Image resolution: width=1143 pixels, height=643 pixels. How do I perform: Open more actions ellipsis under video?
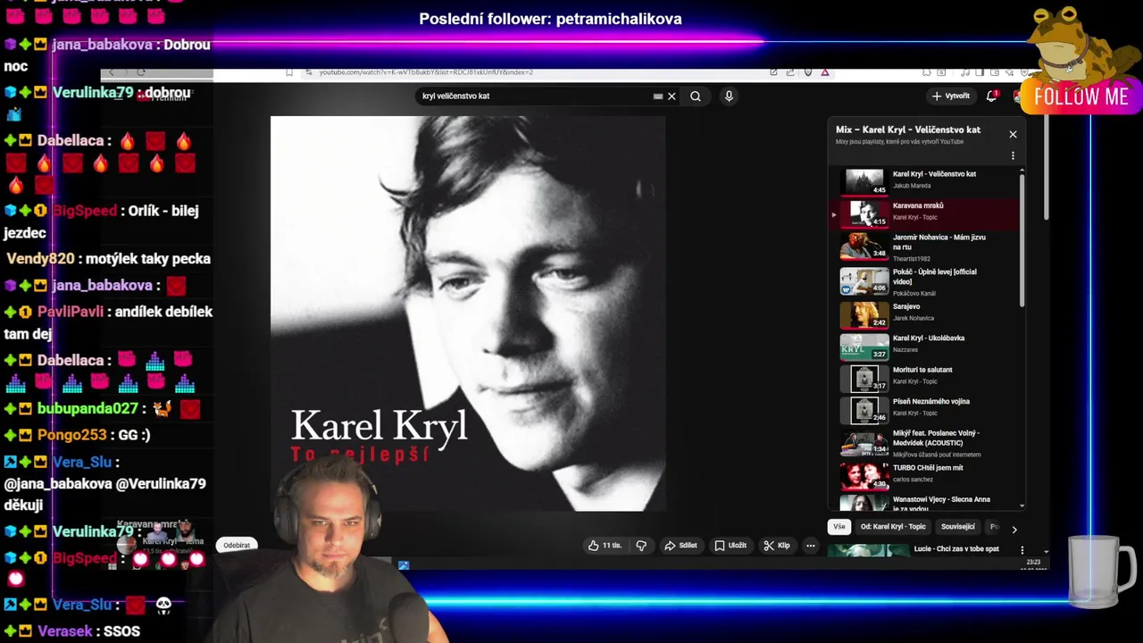click(811, 546)
